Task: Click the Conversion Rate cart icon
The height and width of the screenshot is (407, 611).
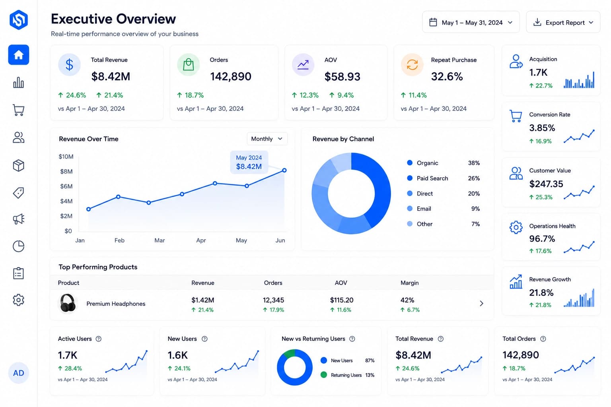Action: (x=516, y=116)
